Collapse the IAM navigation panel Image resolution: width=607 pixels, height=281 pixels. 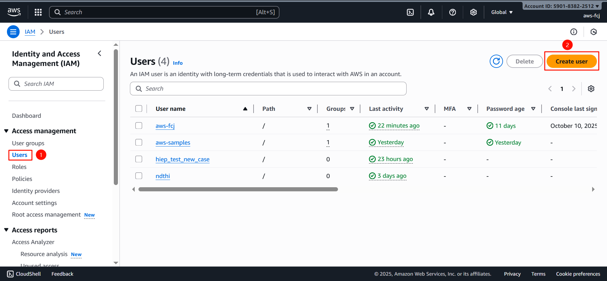coord(100,53)
